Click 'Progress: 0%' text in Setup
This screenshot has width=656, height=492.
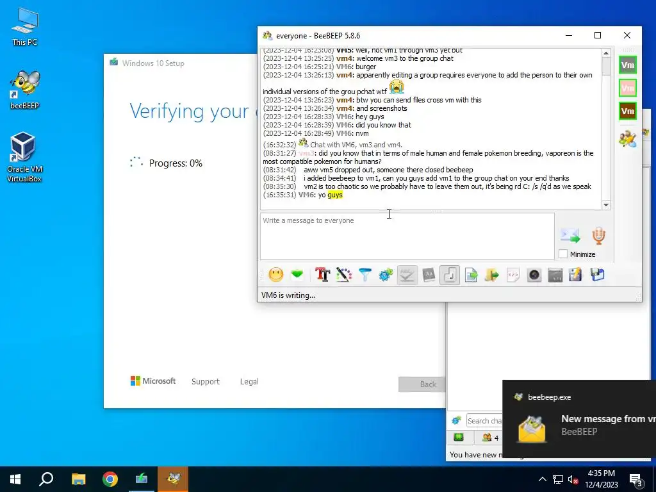[176, 163]
